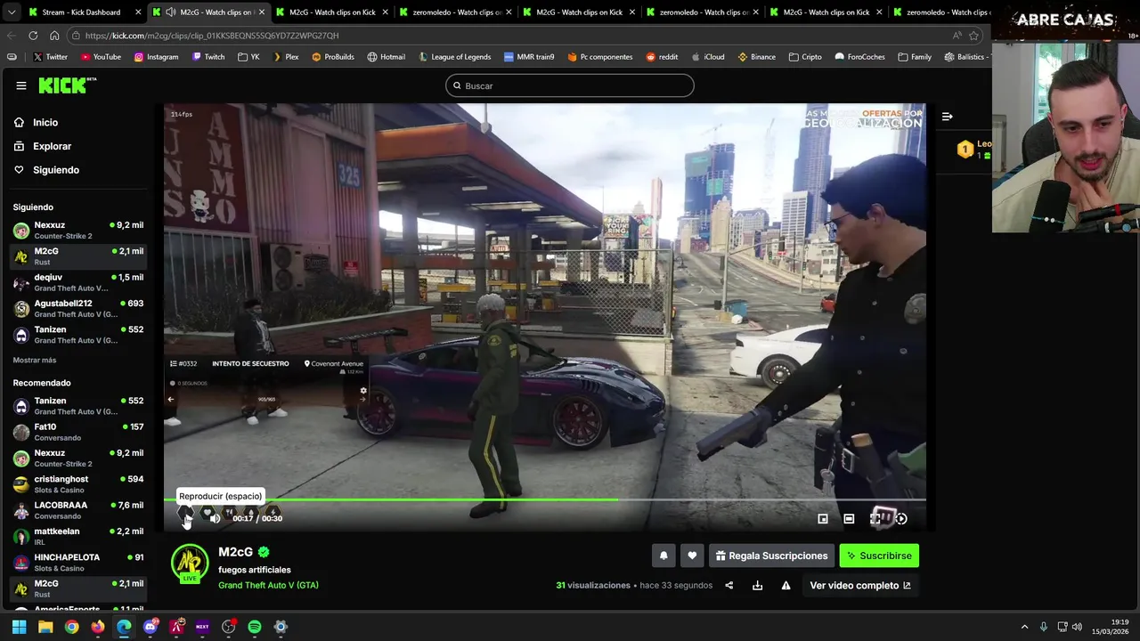The height and width of the screenshot is (641, 1140).
Task: Click the green Suscribirse button
Action: 879,556
